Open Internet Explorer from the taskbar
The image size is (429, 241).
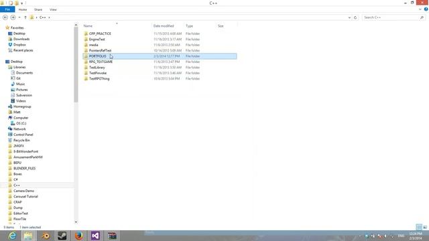12,236
